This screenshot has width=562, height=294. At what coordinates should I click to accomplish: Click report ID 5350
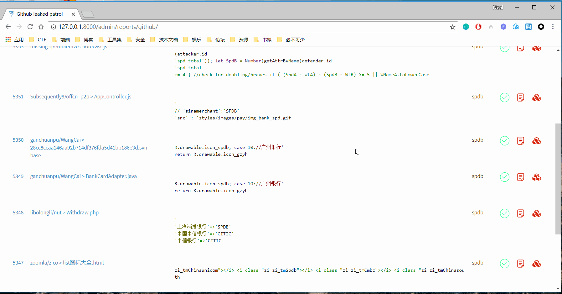point(18,140)
